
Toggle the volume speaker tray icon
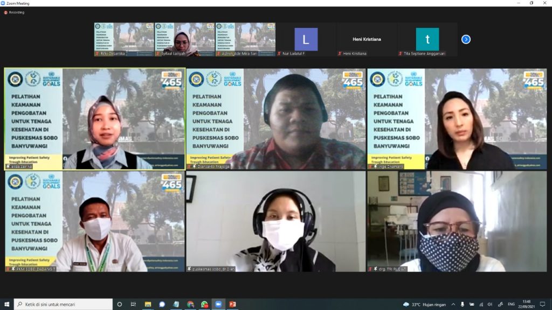tap(490, 305)
